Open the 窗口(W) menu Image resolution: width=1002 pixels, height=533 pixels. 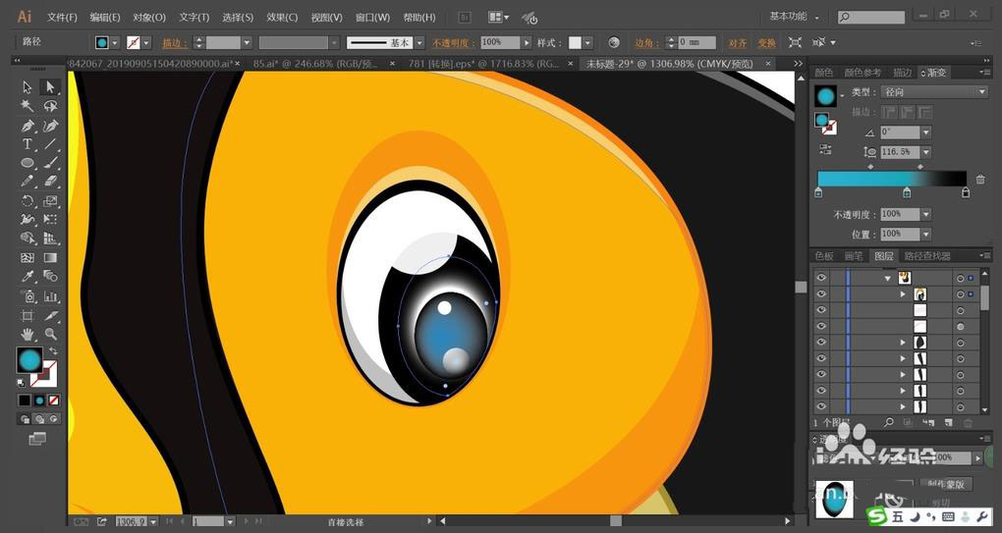[372, 18]
